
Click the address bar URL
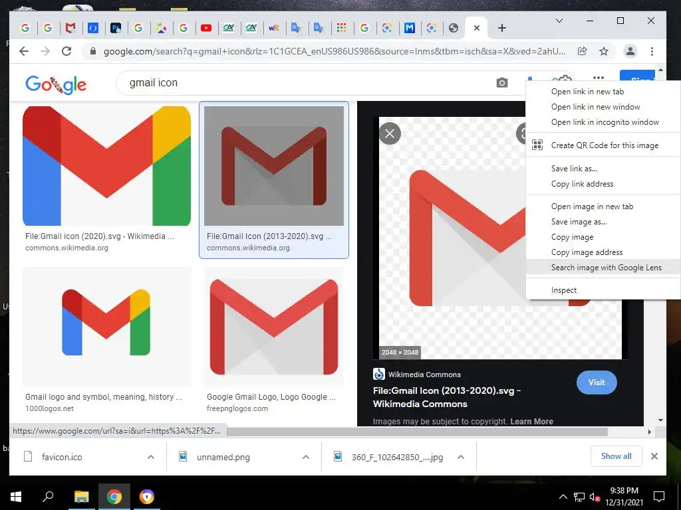coord(335,51)
